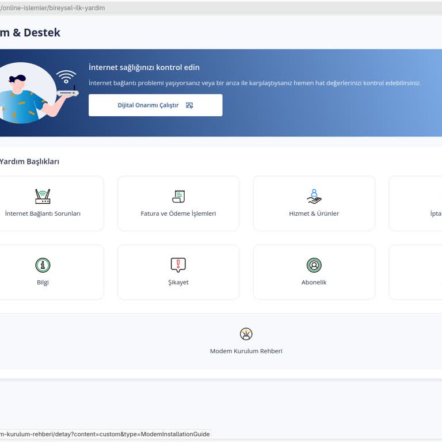Open the Fatura ve Ödeme invoice icon
The width and height of the screenshot is (442, 442).
pos(178,196)
